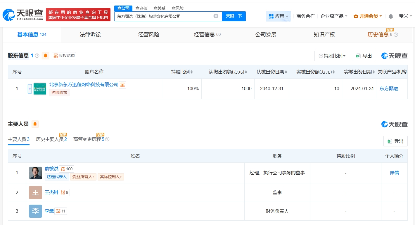Click the company search input field
Viewport: 415px width, 225px height.
pos(164,16)
